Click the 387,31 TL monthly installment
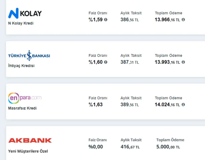The height and width of the screenshot is (160, 205). click(x=130, y=62)
